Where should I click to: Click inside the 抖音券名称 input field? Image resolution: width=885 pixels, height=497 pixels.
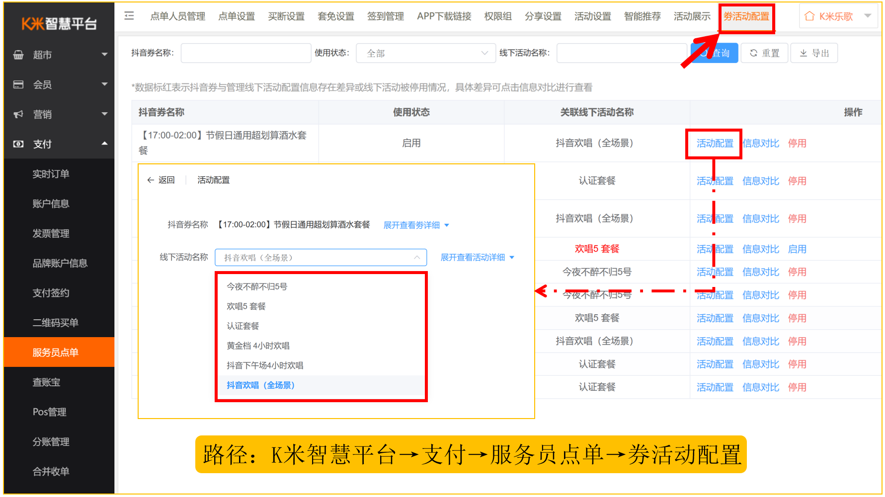pos(246,53)
